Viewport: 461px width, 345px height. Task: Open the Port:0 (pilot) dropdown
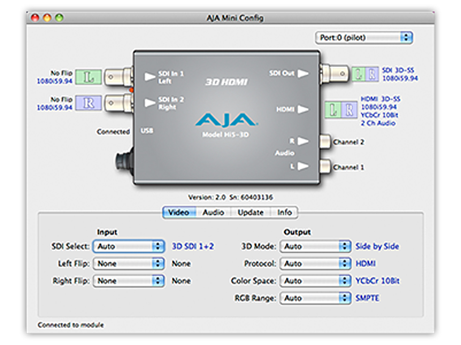coord(364,38)
